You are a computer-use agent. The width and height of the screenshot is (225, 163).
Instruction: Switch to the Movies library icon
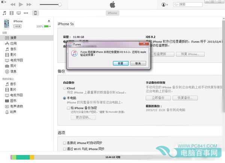click(x=12, y=13)
